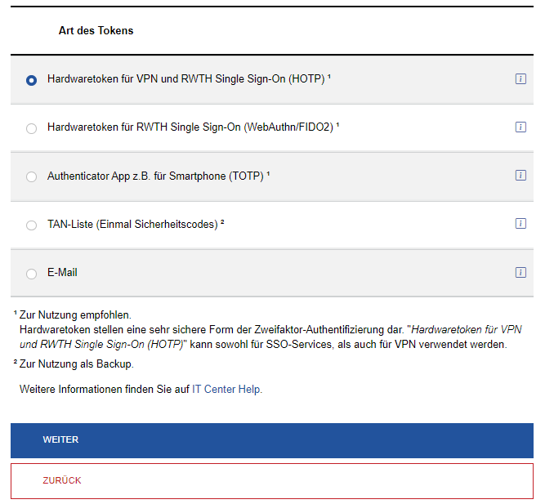Go back using the ZURÜCK button
Image resolution: width=545 pixels, height=504 pixels.
tap(272, 481)
